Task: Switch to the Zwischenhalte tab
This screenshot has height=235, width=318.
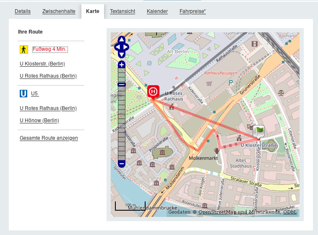Action: click(59, 11)
